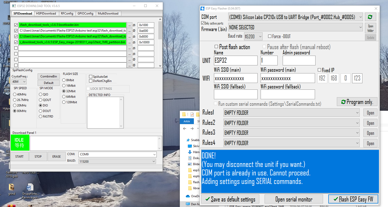Screen dimensions: 388x207
Task: Open serial monitor
Action: 294,199
